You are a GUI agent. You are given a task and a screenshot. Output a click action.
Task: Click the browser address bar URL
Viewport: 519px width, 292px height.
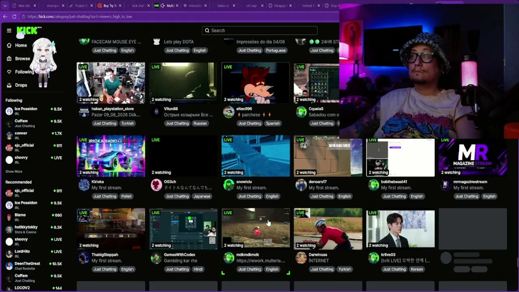(80, 17)
